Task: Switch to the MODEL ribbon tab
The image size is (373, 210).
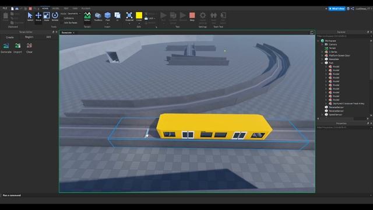Action: (x=56, y=8)
